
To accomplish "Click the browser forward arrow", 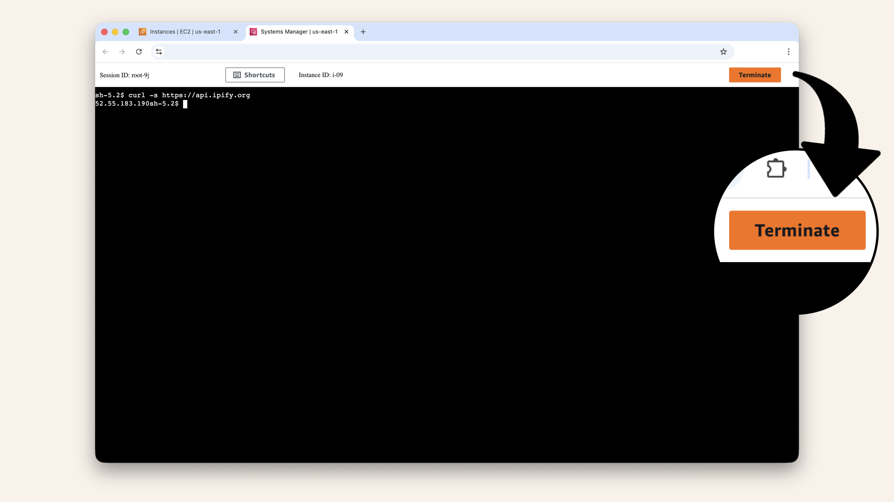I will tap(122, 52).
